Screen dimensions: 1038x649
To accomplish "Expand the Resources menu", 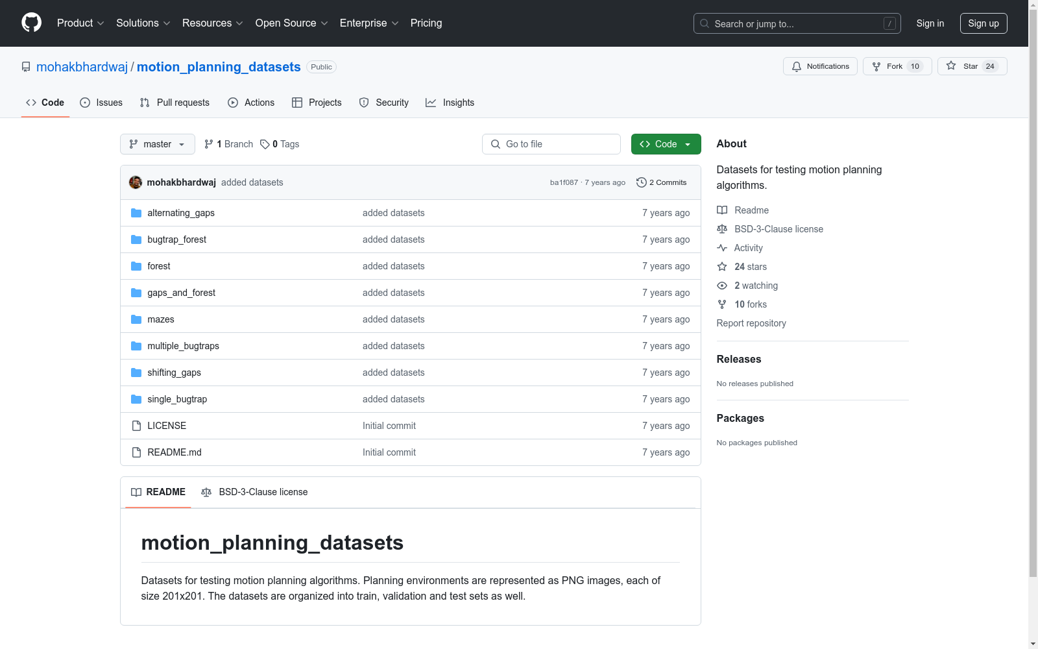I will pos(213,23).
